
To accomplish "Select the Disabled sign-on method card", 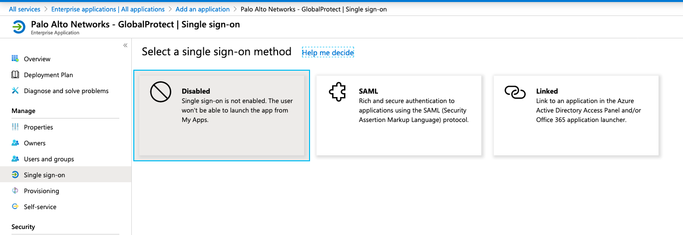I will [x=222, y=116].
